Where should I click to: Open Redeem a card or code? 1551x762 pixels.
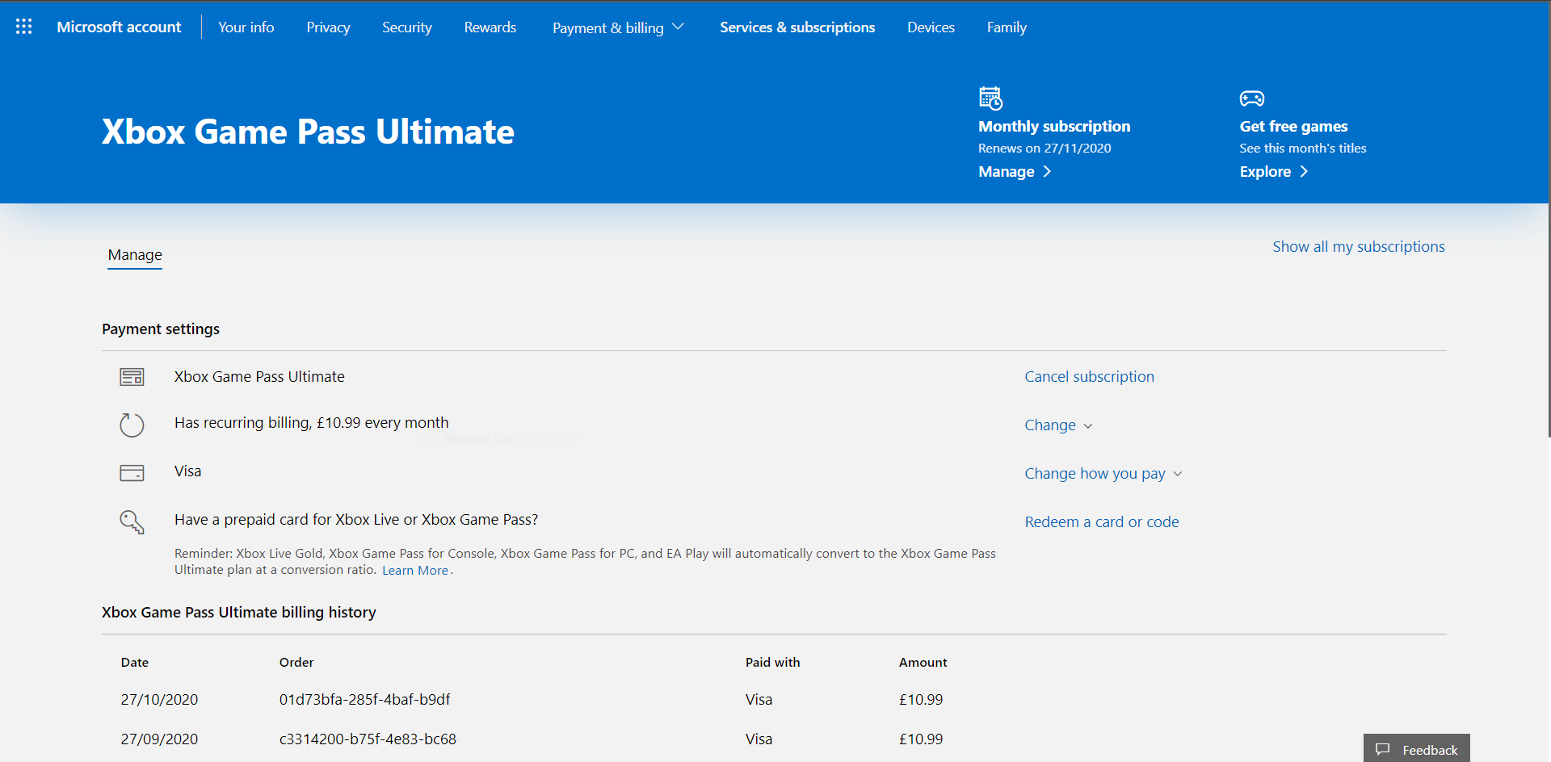1101,522
